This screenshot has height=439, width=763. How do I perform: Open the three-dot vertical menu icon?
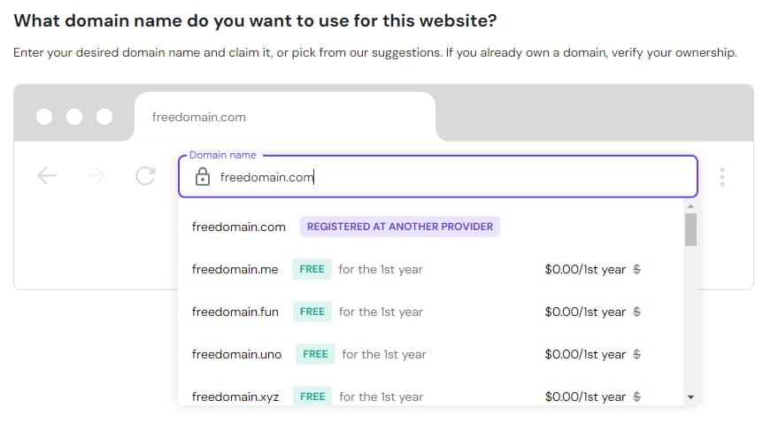coord(722,176)
